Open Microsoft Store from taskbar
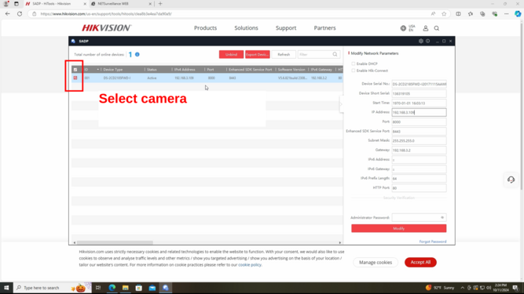Viewport: 524px width, 294px height. 139,288
